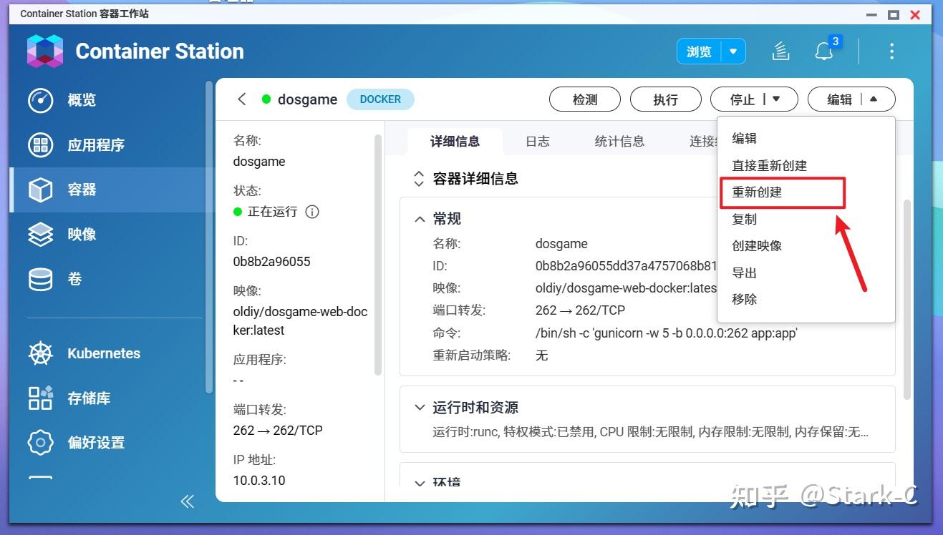Open the 映像 (Images) section
Screen dimensions: 943x535
click(x=82, y=234)
